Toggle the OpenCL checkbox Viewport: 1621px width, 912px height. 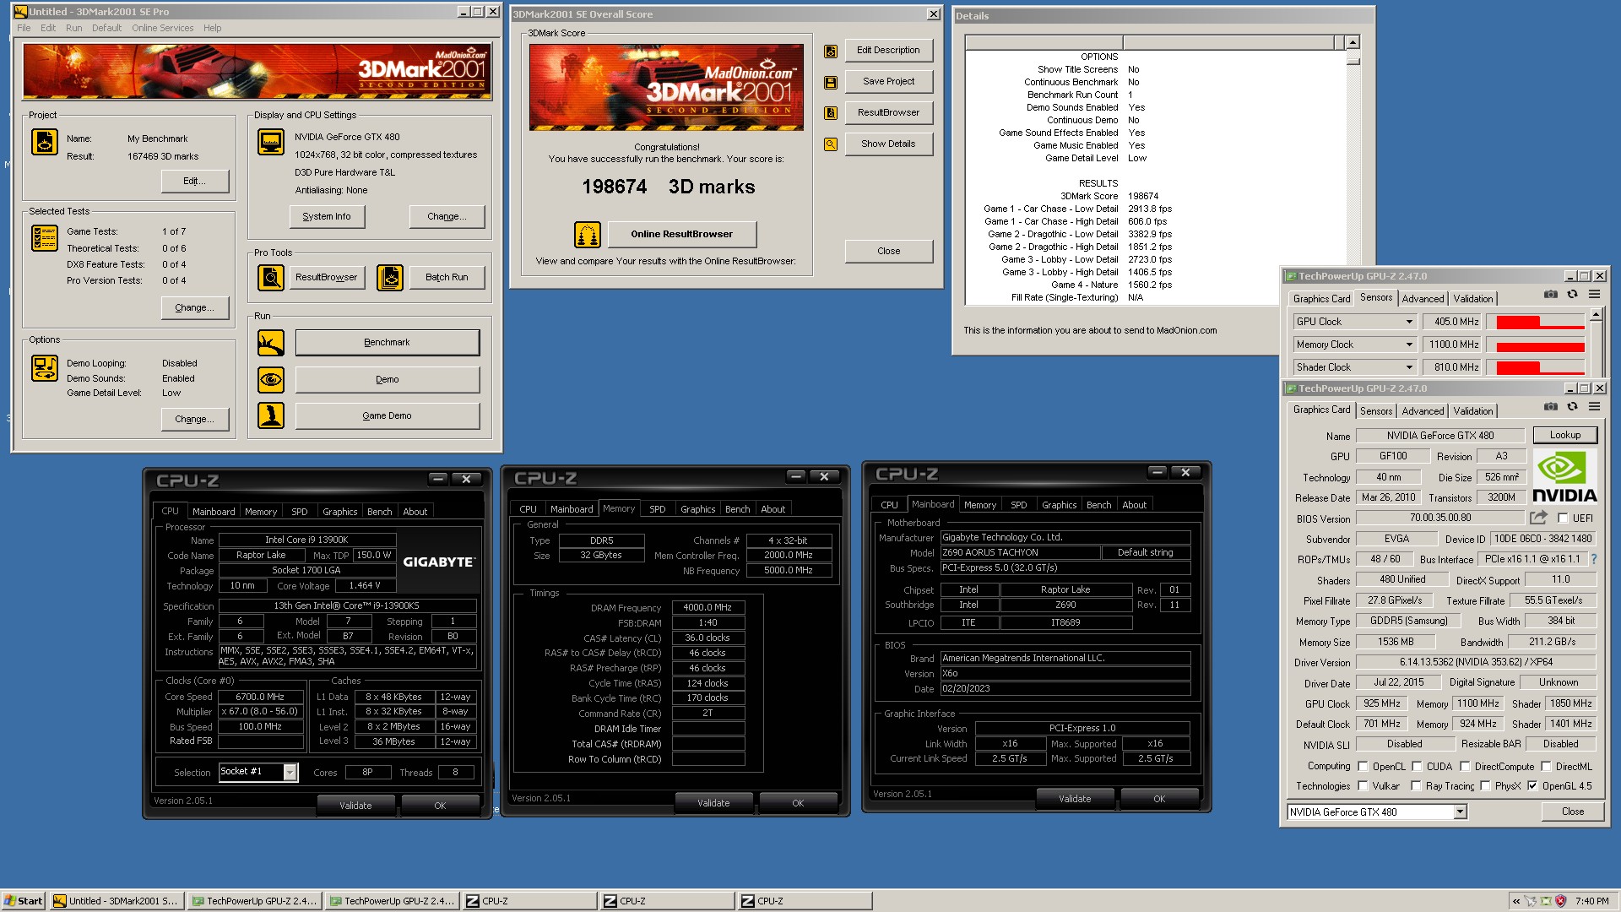(x=1363, y=767)
